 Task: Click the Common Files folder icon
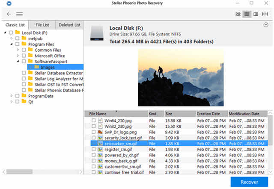click(x=30, y=50)
